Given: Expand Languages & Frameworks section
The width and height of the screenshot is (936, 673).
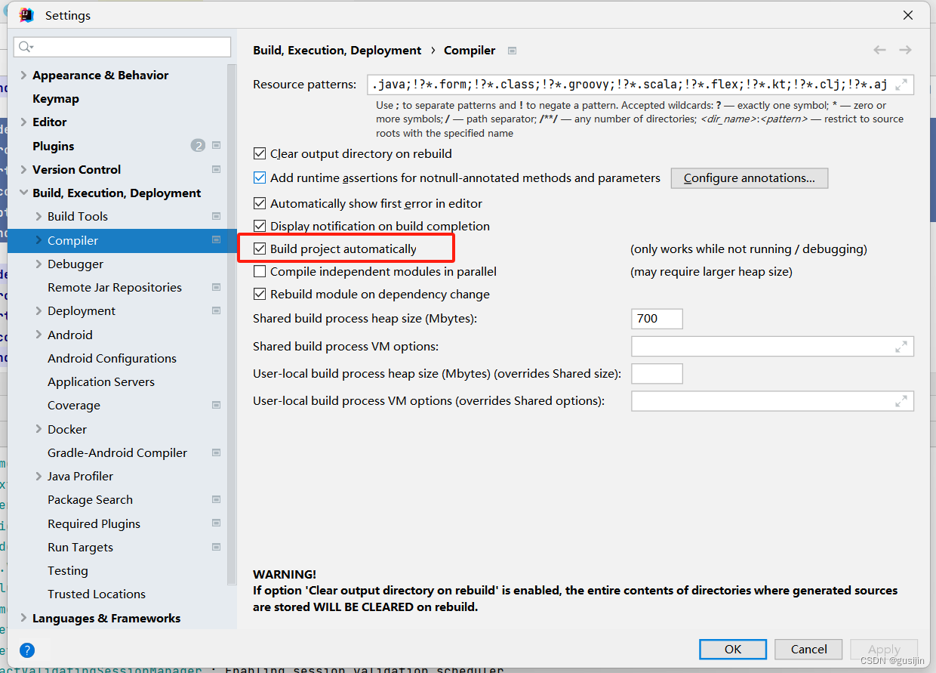Looking at the screenshot, I should coord(24,618).
